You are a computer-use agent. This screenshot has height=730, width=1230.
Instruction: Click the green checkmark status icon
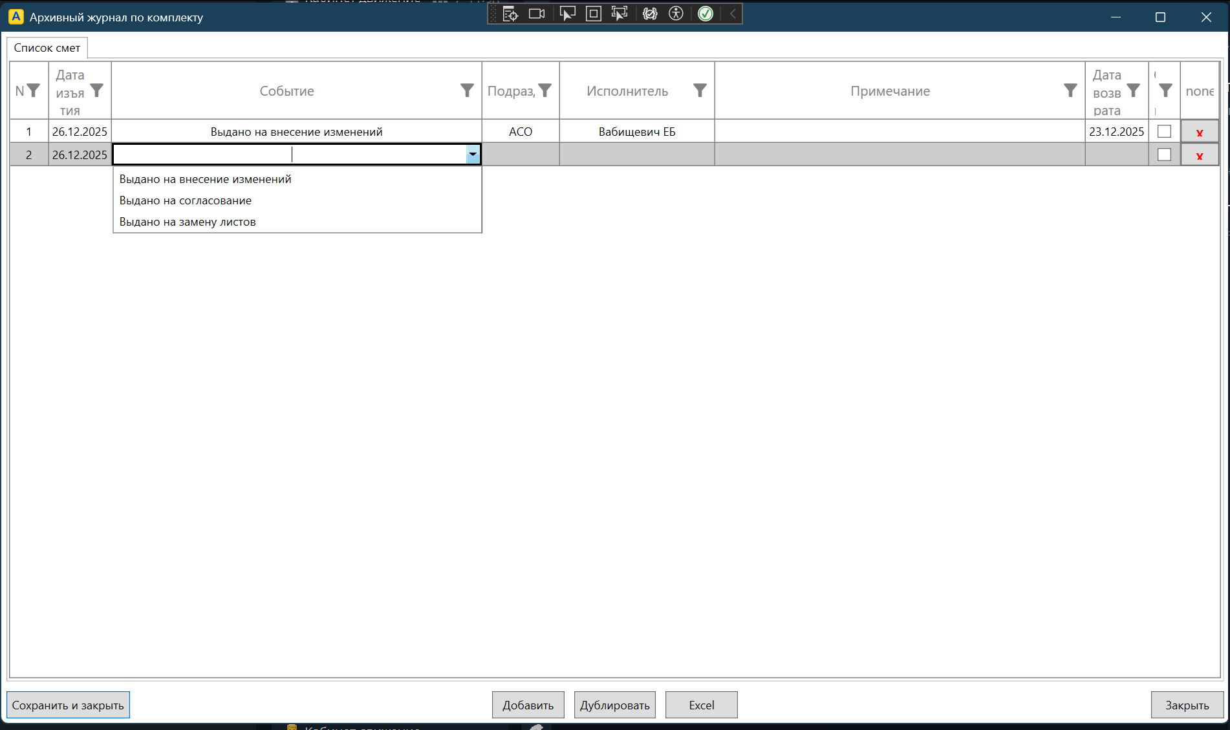click(706, 14)
